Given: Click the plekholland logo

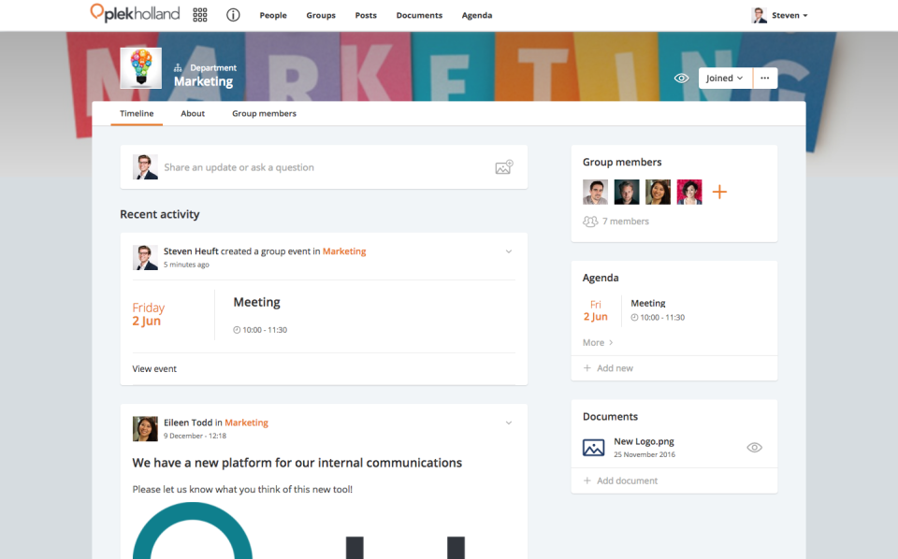Looking at the screenshot, I should 135,13.
